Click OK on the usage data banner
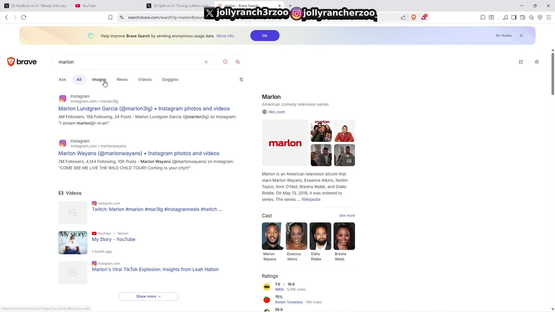The width and height of the screenshot is (555, 312). coord(264,36)
